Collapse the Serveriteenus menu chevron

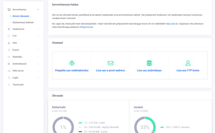pos(38,9)
